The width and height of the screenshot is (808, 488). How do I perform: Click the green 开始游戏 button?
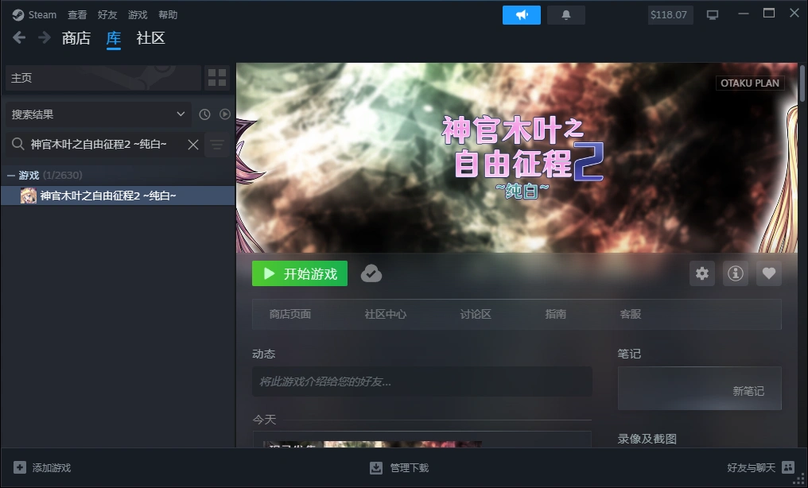(299, 273)
